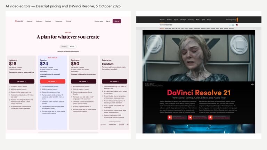Click the Enterprise Custom price label

108,64
